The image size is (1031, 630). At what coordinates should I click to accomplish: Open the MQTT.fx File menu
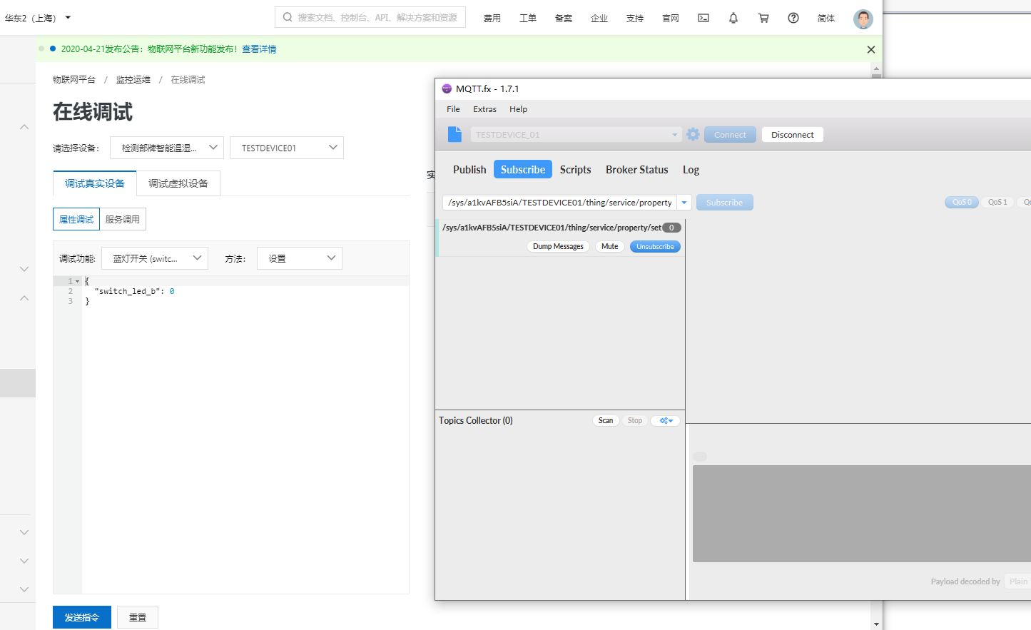(x=453, y=109)
